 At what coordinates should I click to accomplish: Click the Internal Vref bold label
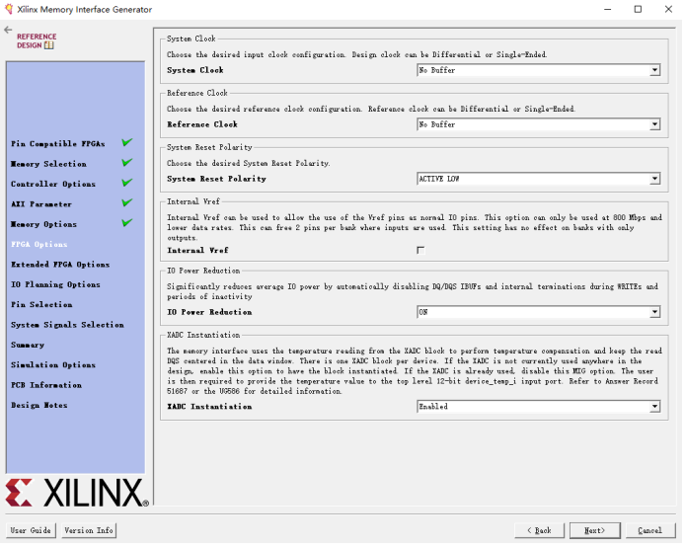point(197,251)
